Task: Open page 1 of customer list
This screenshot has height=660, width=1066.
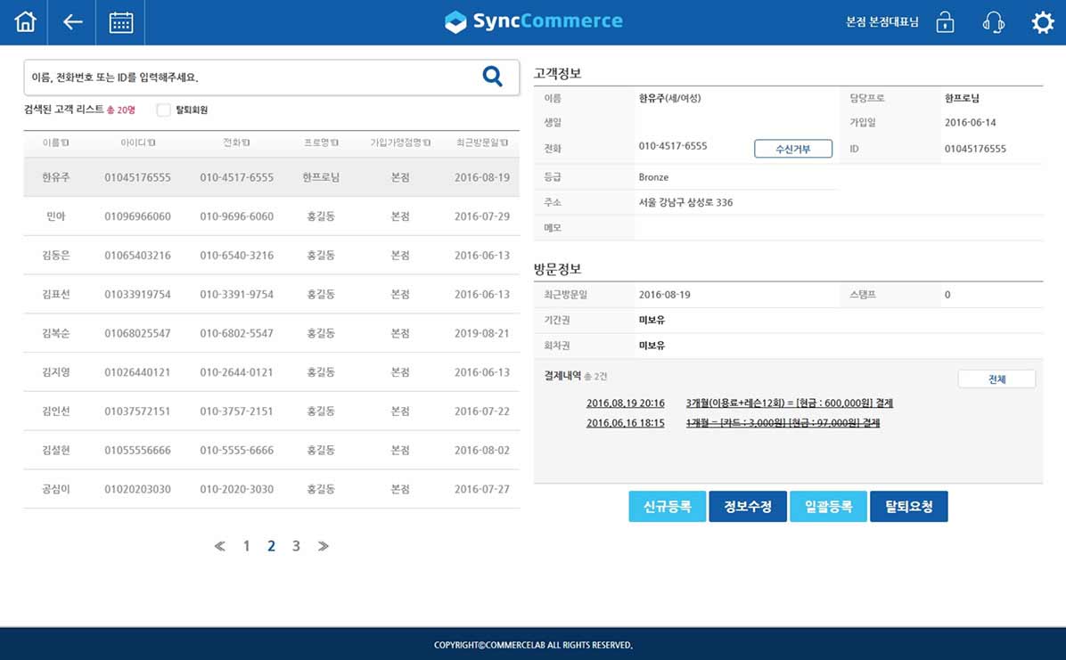Action: click(x=247, y=546)
